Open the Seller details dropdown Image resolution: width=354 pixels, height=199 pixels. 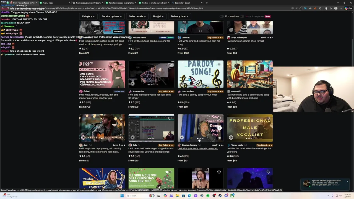tap(137, 16)
